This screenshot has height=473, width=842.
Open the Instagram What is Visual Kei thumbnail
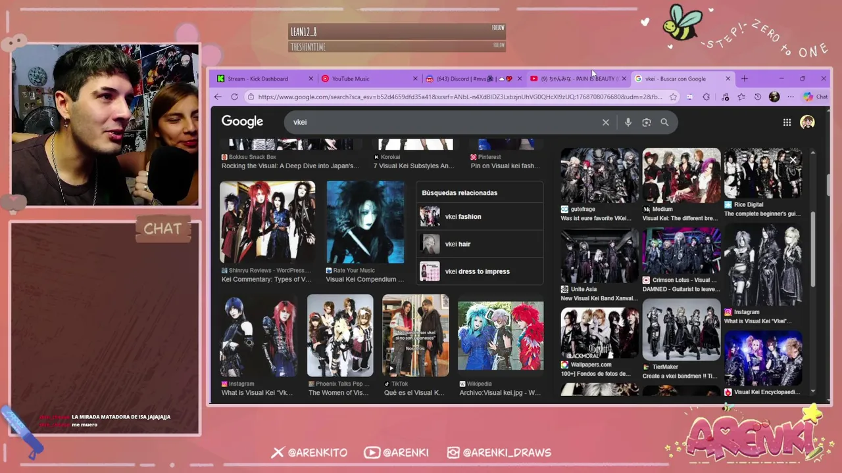click(258, 336)
